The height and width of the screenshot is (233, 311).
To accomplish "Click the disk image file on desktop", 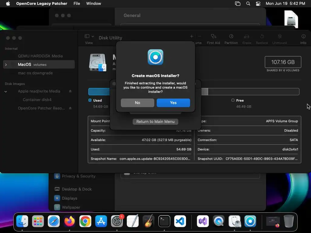I will [x=291, y=19].
